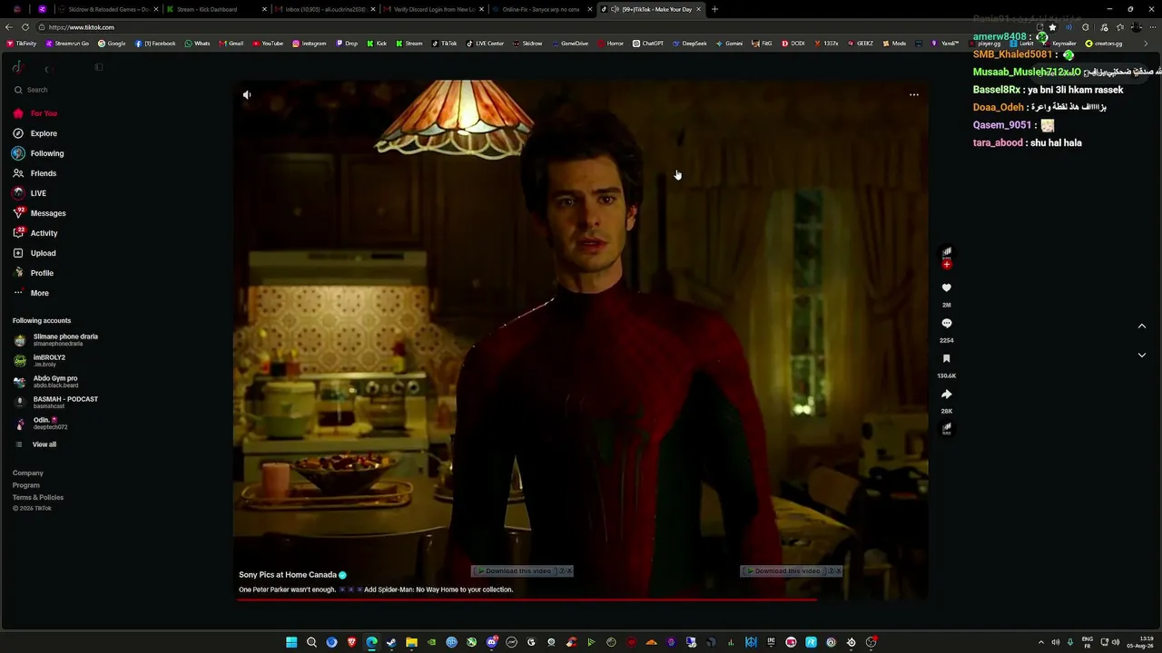
Task: Open the DeepSeek bookmark
Action: (x=690, y=44)
